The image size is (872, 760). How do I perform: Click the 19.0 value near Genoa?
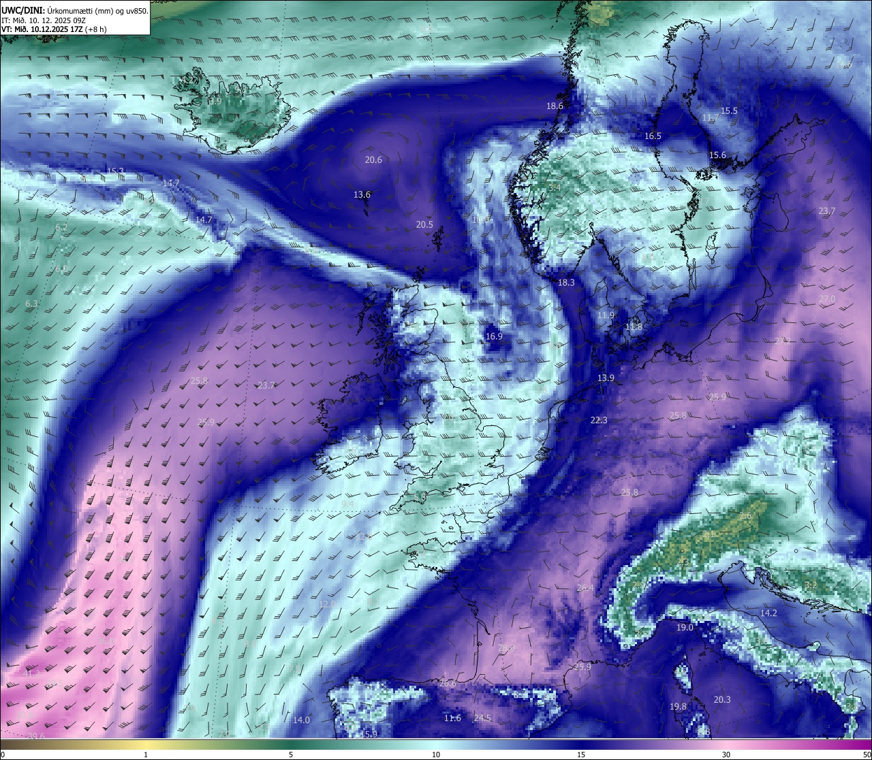tap(685, 628)
